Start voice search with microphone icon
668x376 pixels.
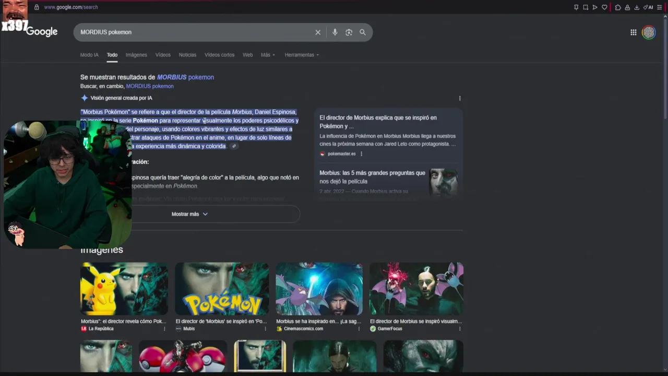pyautogui.click(x=335, y=32)
